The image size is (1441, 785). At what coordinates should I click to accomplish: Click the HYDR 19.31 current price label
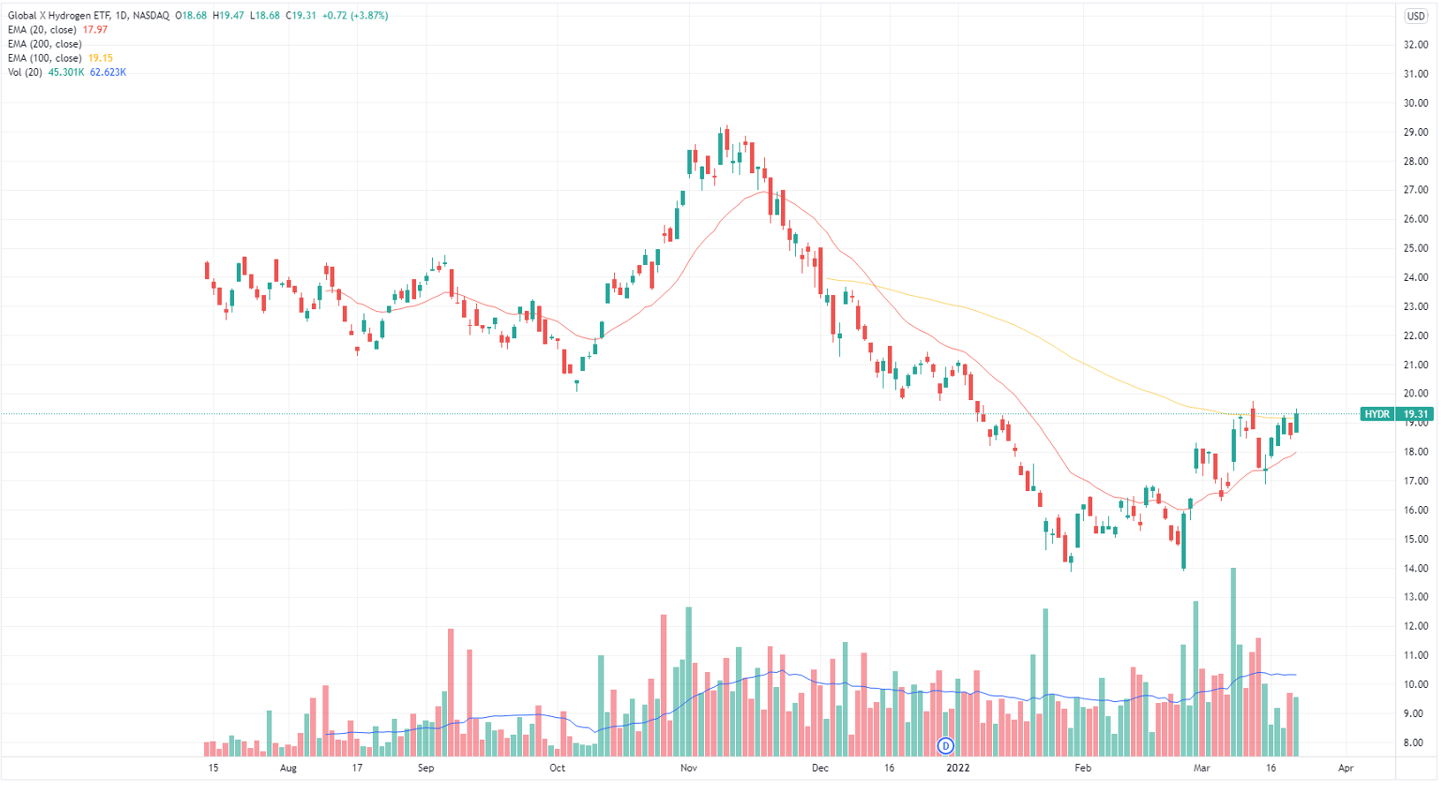coord(1396,414)
